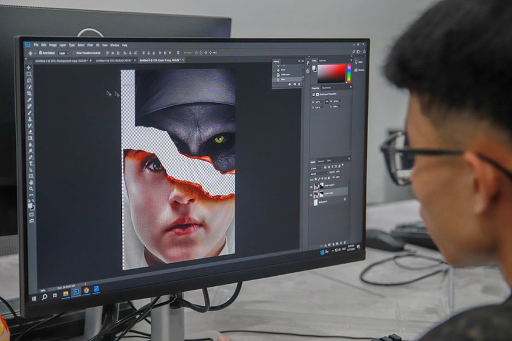Hide the top layer copy eye icon

click(311, 187)
